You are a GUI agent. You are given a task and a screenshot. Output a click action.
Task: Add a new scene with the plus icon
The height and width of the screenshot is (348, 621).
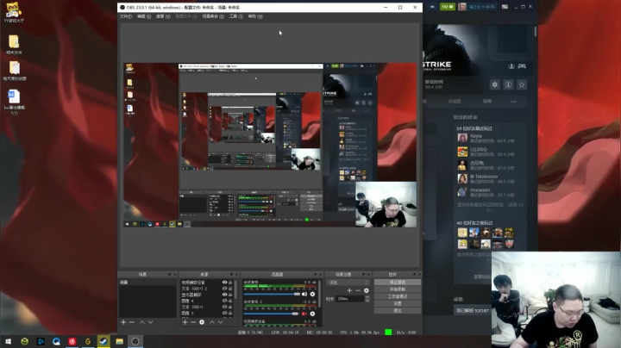click(x=123, y=322)
